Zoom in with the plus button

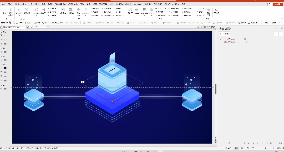point(274,148)
